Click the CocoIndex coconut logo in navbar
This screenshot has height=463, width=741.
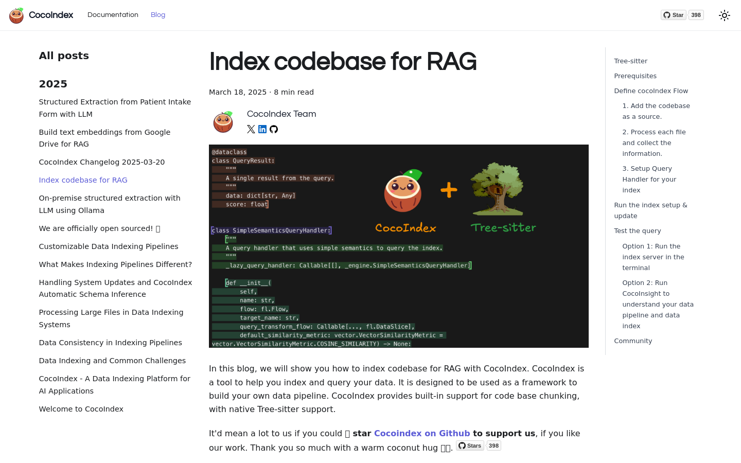[16, 15]
